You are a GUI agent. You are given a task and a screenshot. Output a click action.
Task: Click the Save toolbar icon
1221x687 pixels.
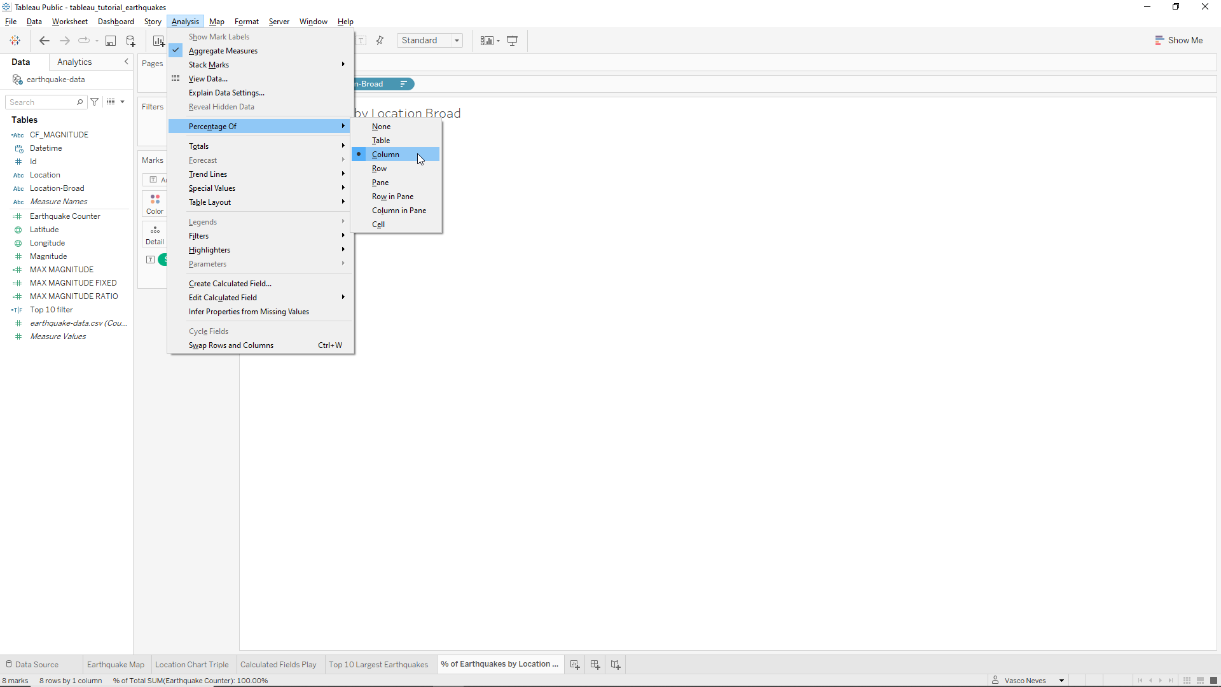click(111, 41)
